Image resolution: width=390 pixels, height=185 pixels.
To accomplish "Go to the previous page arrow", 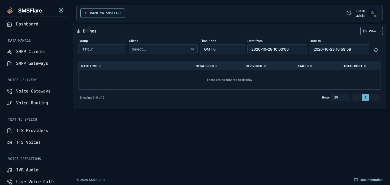I will pyautogui.click(x=356, y=98).
